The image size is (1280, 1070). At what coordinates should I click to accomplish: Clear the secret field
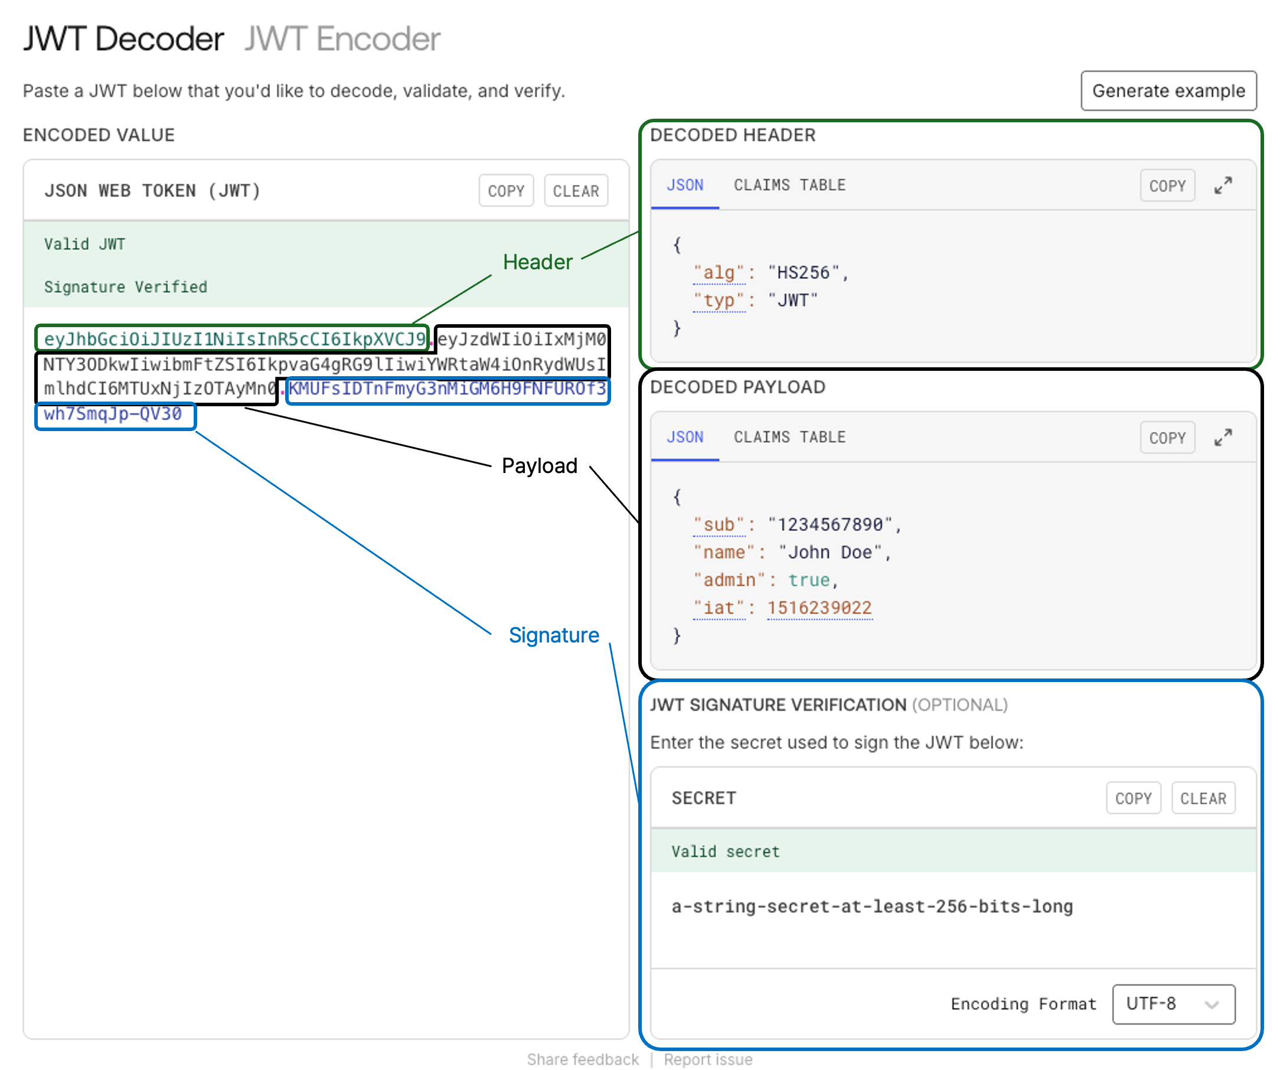tap(1203, 798)
